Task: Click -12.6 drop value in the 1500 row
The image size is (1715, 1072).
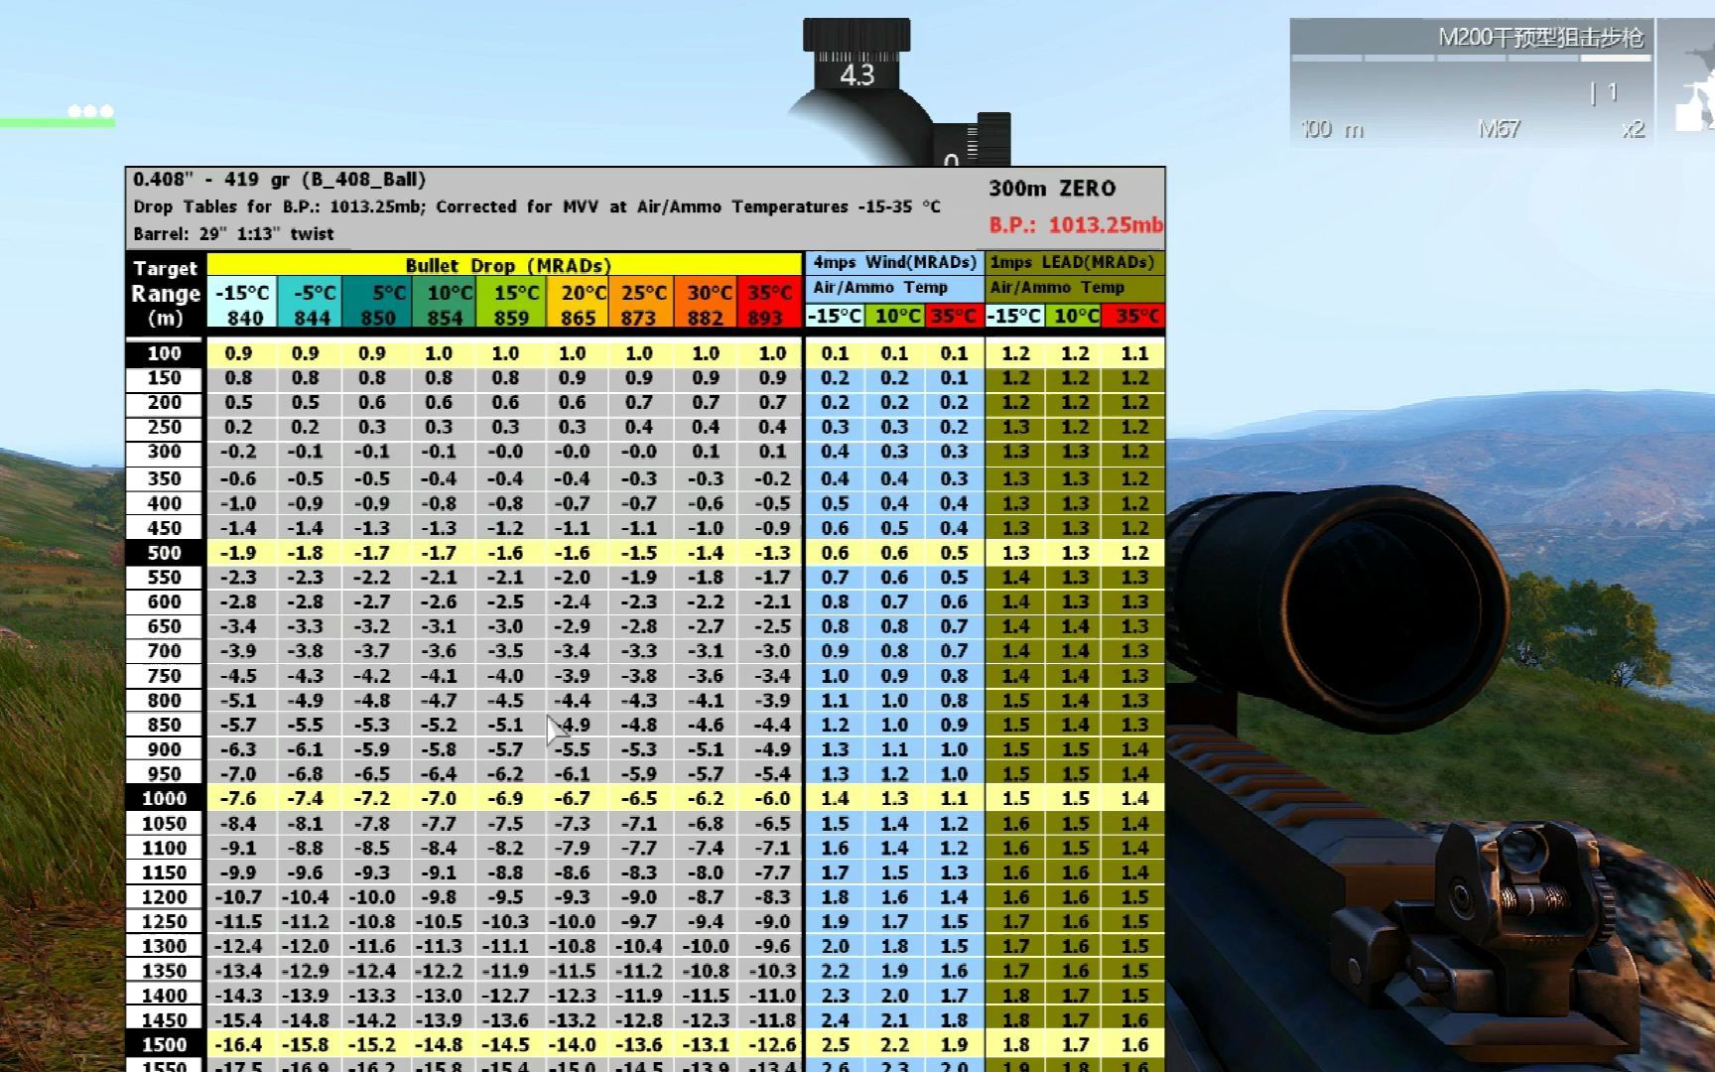Action: tap(771, 1045)
